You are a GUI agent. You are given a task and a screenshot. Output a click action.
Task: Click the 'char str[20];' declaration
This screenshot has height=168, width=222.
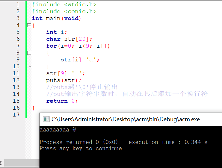[69, 39]
